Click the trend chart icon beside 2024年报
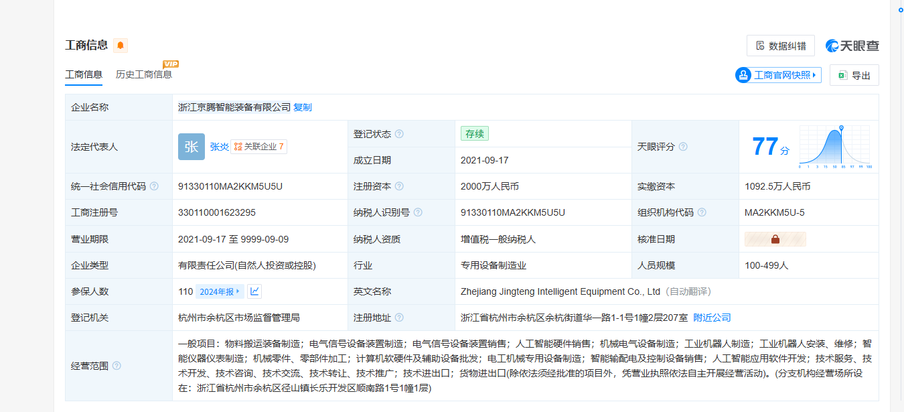Image resolution: width=904 pixels, height=412 pixels. pos(254,291)
